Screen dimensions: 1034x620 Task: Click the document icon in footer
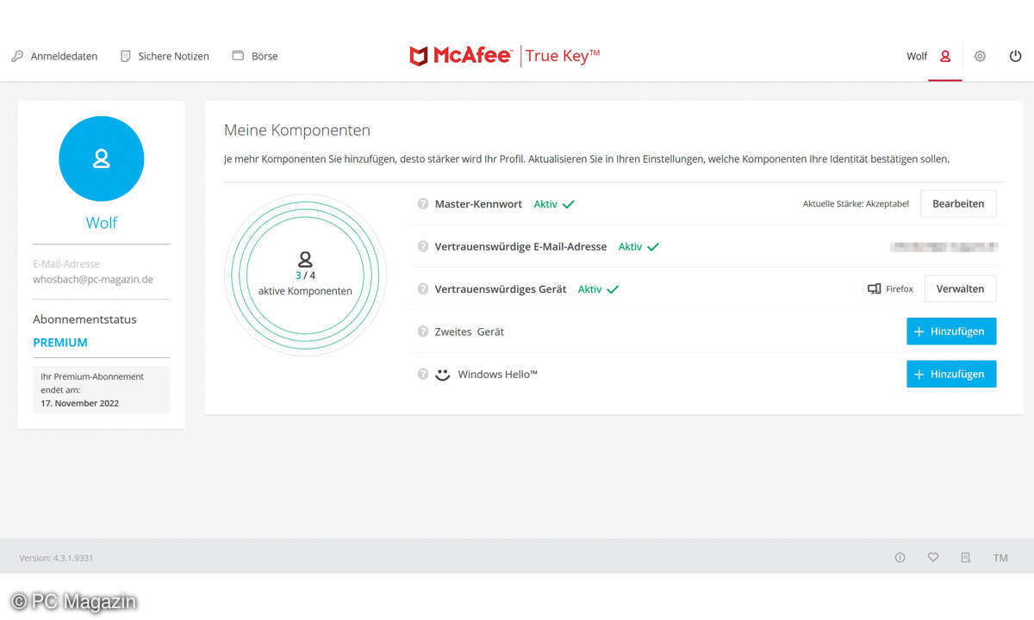966,558
